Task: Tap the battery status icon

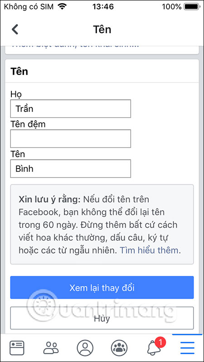Action: 191,7
